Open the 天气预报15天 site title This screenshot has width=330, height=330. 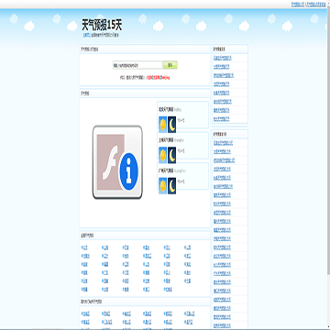coord(102,25)
